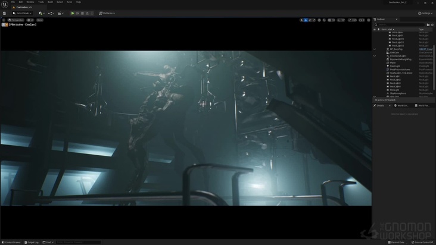Toggle visibility of BP_EasyFog actor
436x245 pixels.
point(375,49)
